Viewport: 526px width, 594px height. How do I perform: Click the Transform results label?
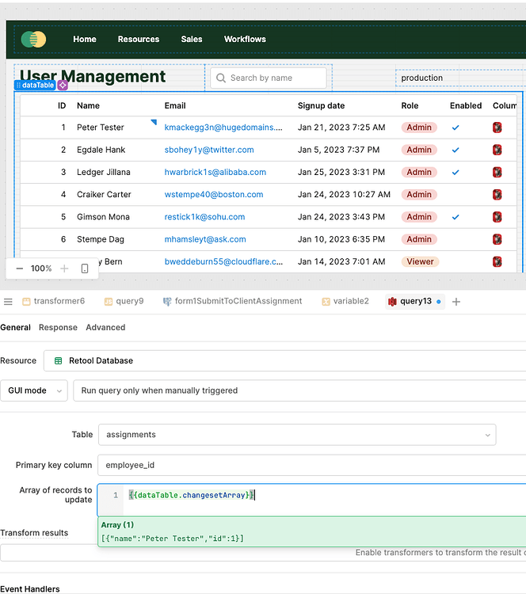point(34,533)
